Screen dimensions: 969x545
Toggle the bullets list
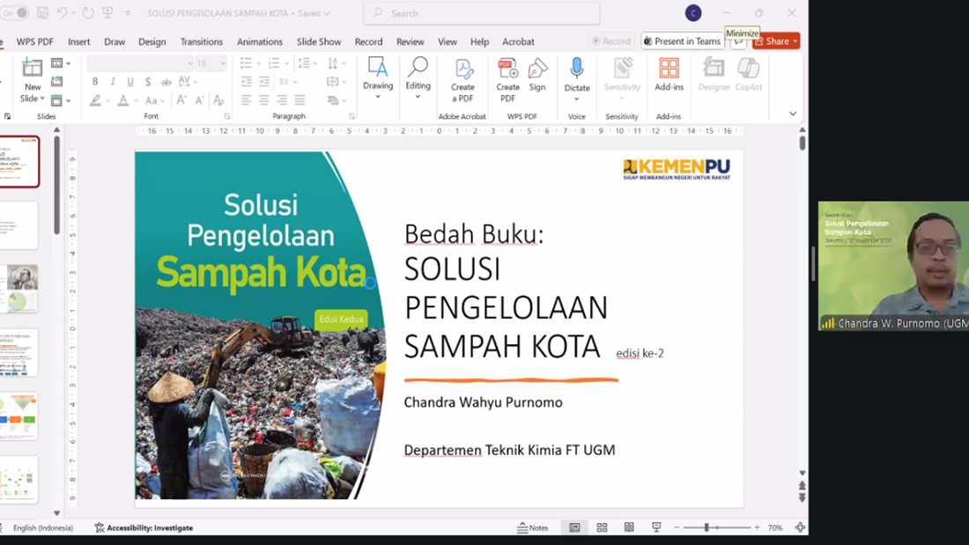(x=246, y=63)
